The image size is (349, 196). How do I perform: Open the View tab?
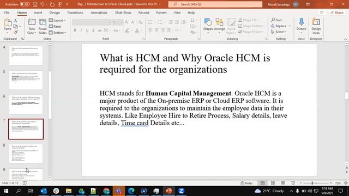[x=177, y=13]
